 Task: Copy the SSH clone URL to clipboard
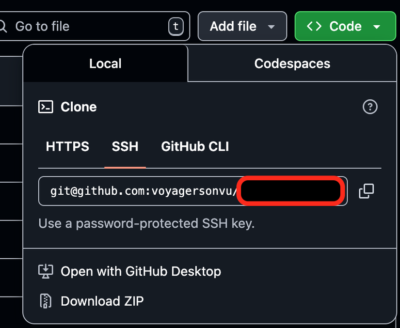pyautogui.click(x=367, y=191)
